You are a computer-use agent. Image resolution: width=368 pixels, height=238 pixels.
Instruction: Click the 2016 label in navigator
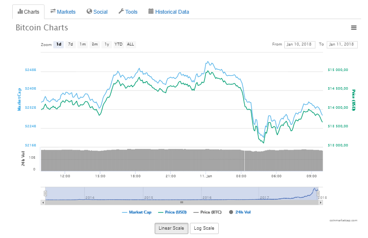[207, 197]
